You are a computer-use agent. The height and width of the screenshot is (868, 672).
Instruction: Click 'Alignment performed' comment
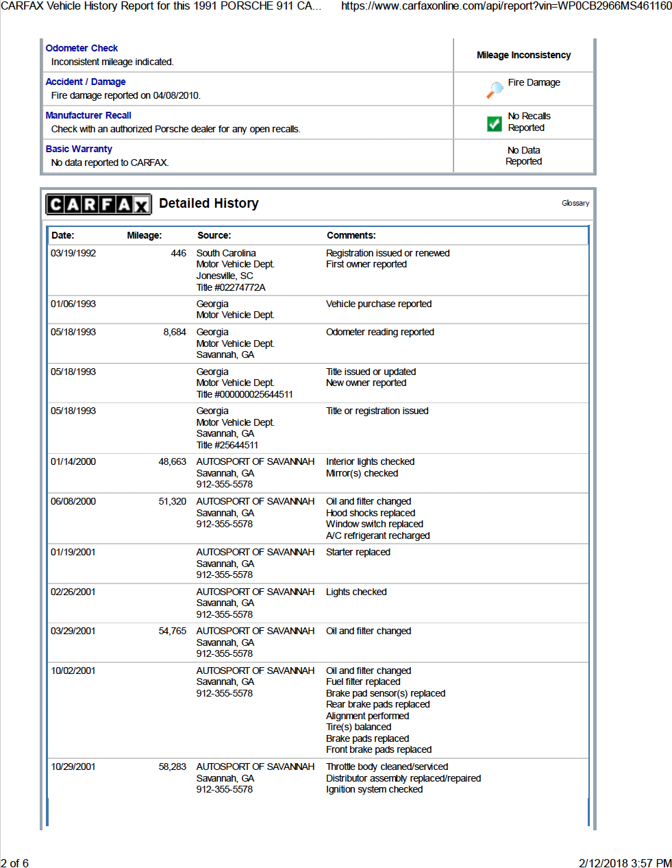point(368,716)
